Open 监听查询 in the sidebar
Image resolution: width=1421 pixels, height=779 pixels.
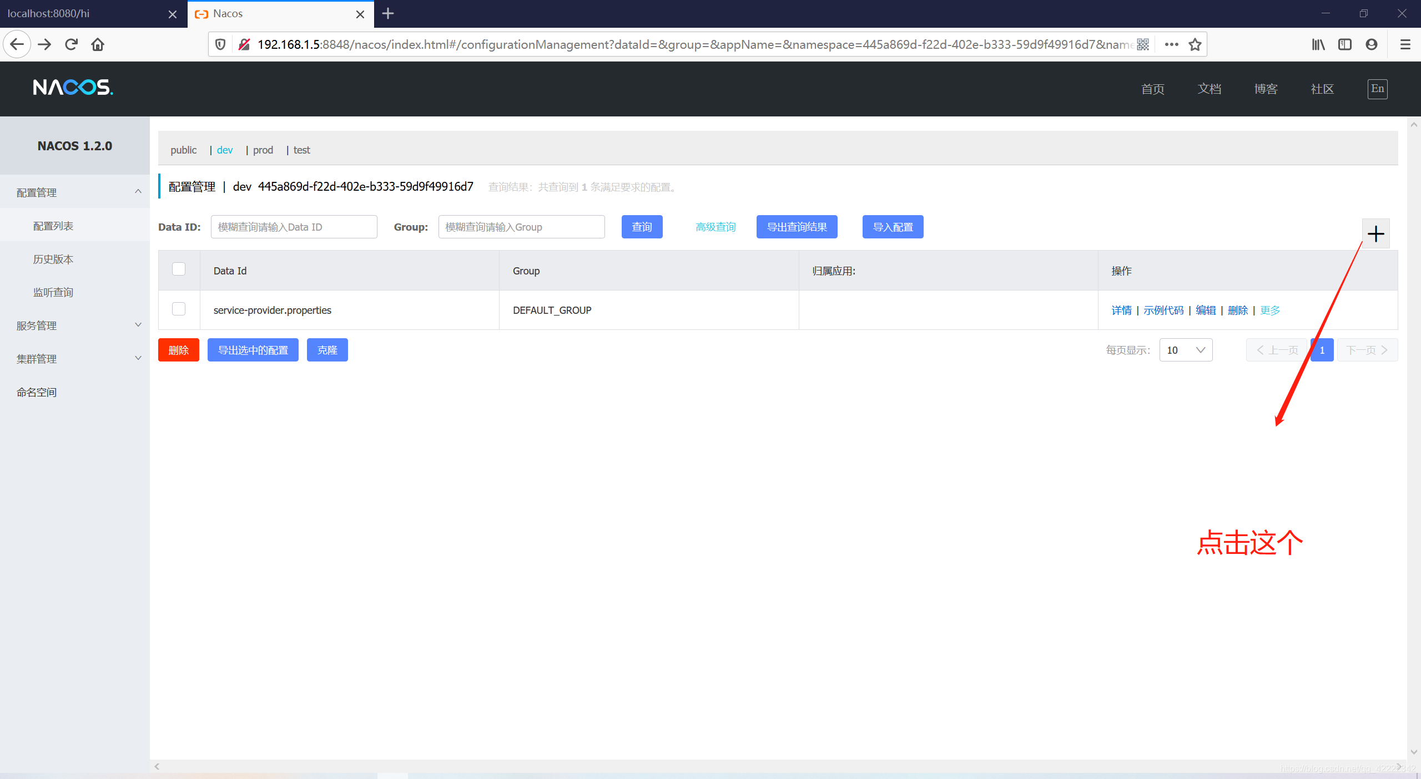coord(53,292)
